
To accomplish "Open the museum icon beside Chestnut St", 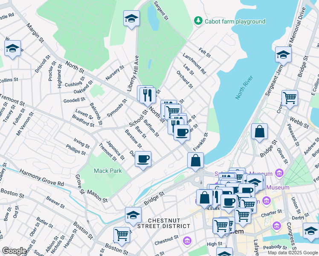I will pos(187,241).
